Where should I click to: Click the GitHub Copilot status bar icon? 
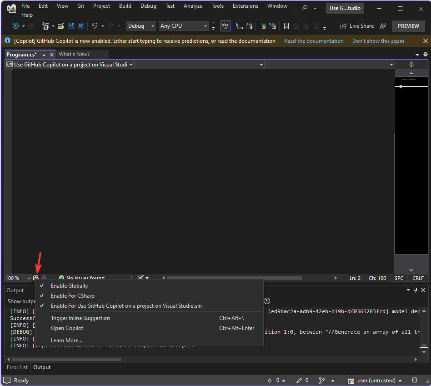[36, 278]
